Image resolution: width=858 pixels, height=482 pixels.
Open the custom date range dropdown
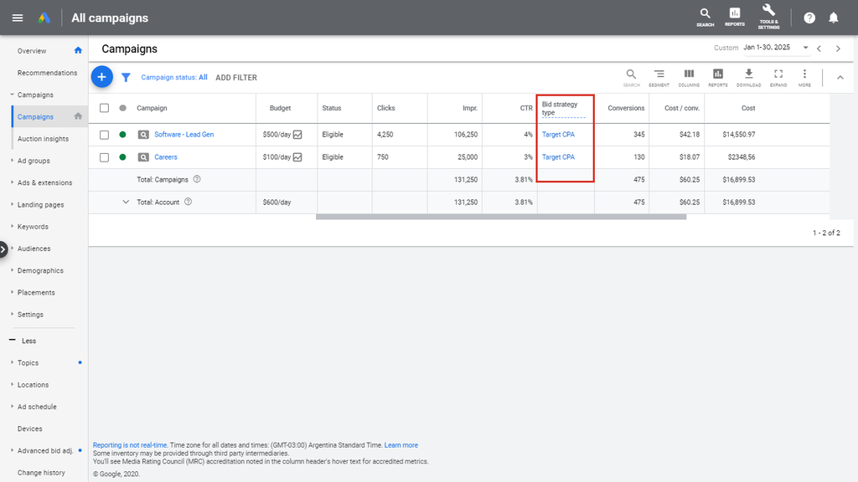pyautogui.click(x=805, y=49)
